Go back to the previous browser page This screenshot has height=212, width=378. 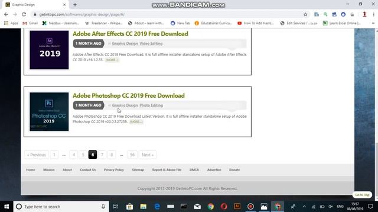tap(6, 14)
